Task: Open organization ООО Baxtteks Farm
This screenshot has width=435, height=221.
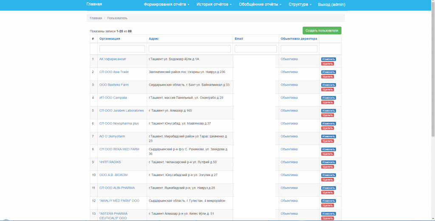Action: click(x=114, y=85)
